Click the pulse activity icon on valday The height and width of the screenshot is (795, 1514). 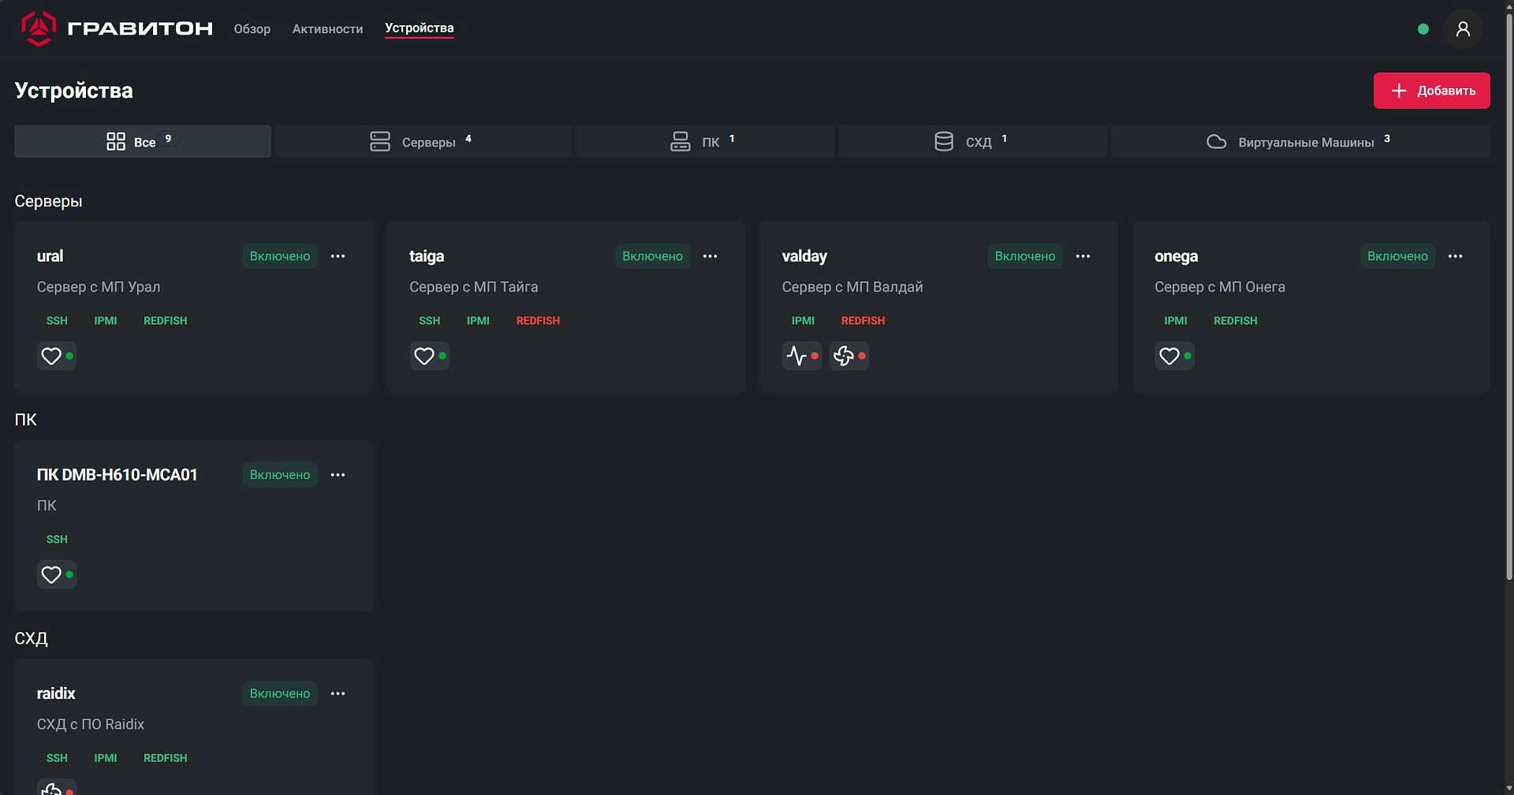click(797, 356)
